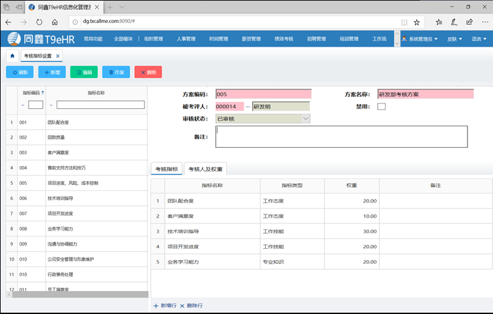Click the 新增 add button
The width and height of the screenshot is (493, 314).
52,72
